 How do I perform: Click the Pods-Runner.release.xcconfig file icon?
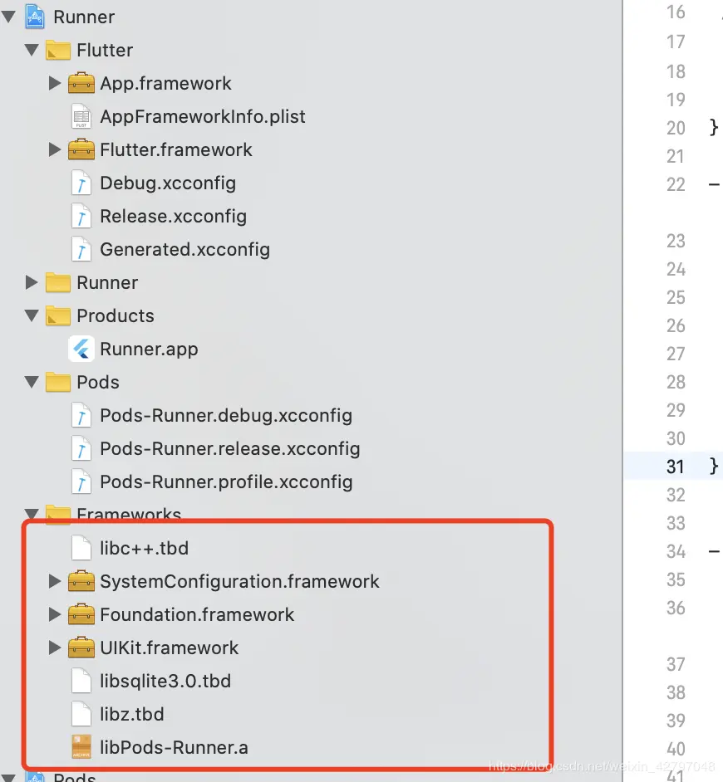click(x=81, y=448)
